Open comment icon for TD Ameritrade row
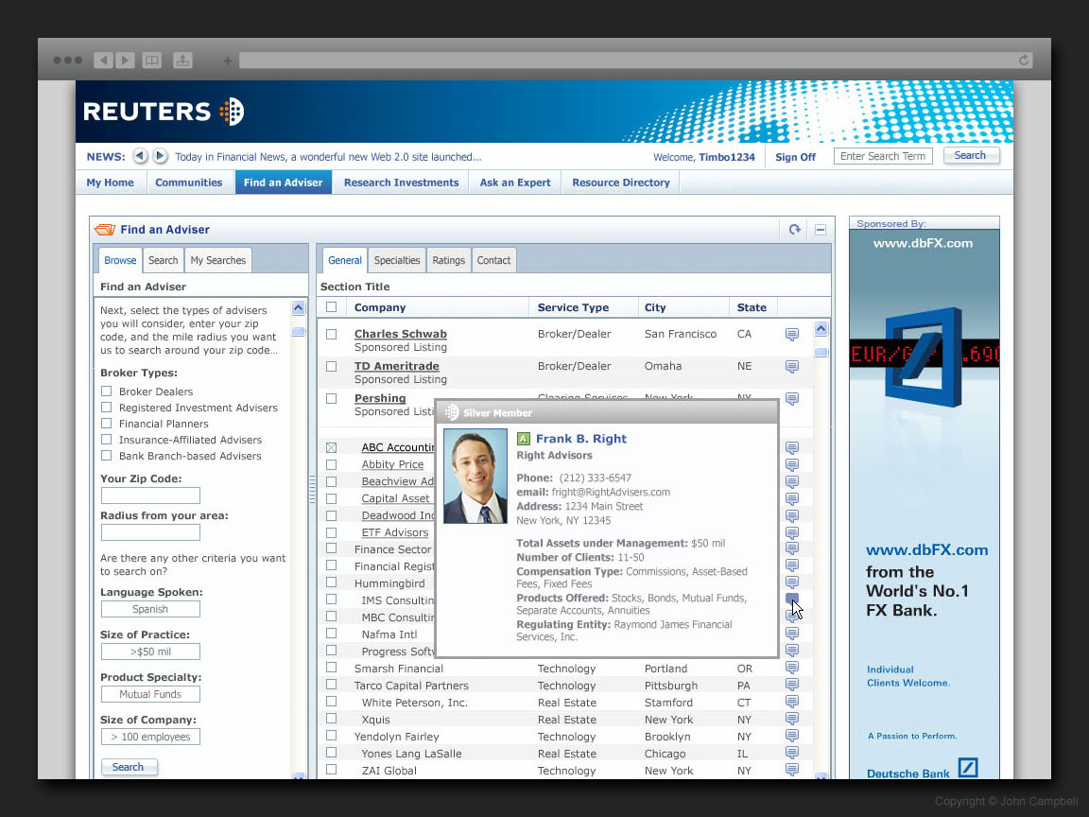Image resolution: width=1089 pixels, height=817 pixels. click(792, 366)
